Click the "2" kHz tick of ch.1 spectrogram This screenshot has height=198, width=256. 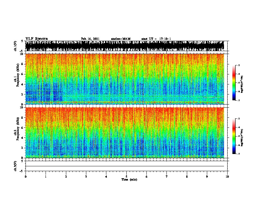point(22,94)
